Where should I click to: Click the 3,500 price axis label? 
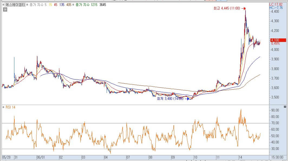coord(275,97)
